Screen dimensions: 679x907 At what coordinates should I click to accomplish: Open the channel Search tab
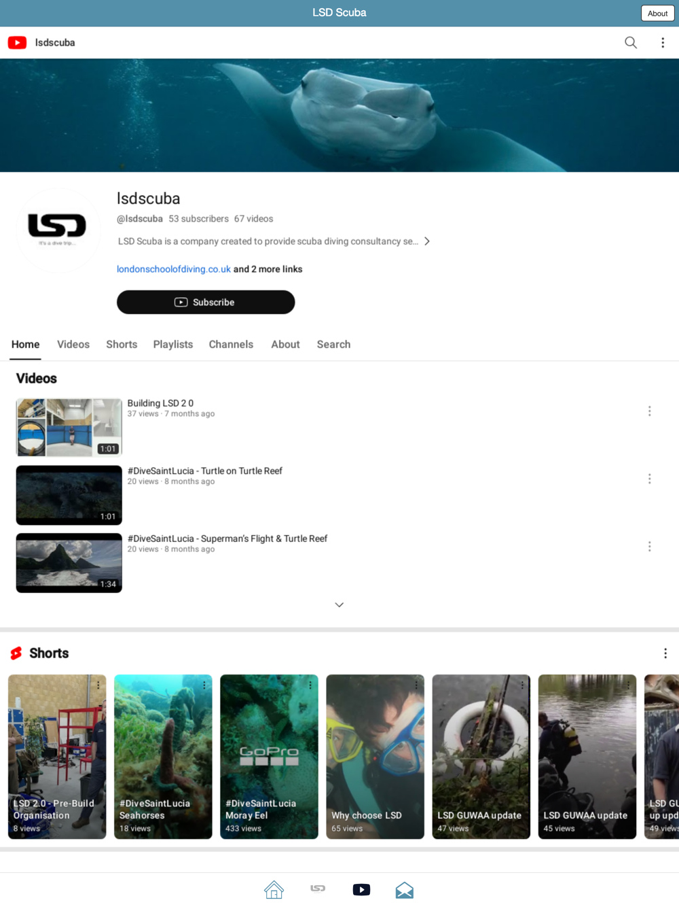point(333,345)
